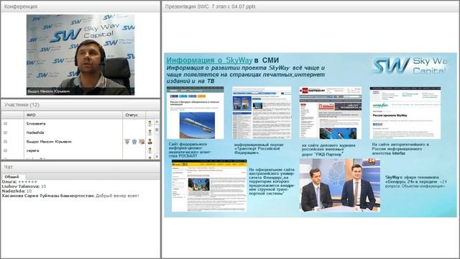
Task: Select participant name Елизавета
Action: pyautogui.click(x=36, y=124)
